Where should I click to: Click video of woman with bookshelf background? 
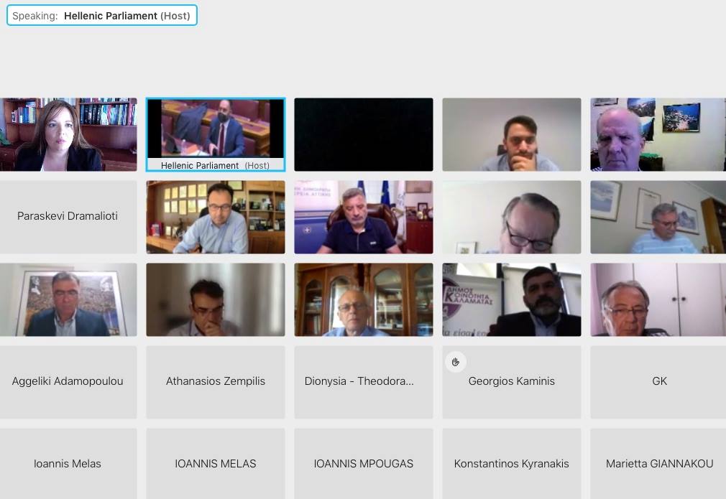pos(68,134)
